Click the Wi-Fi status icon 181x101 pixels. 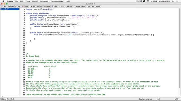click(148, 1)
